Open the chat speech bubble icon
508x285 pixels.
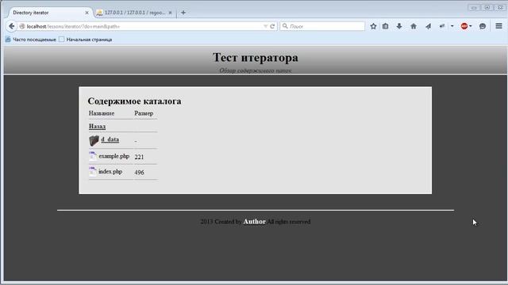tap(483, 26)
